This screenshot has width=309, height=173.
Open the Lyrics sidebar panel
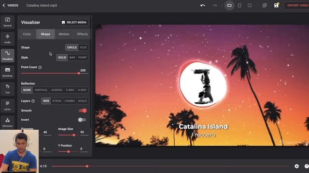(x=8, y=106)
